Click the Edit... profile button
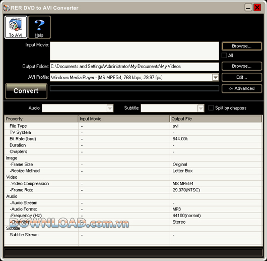267x261 pixels. point(242,77)
